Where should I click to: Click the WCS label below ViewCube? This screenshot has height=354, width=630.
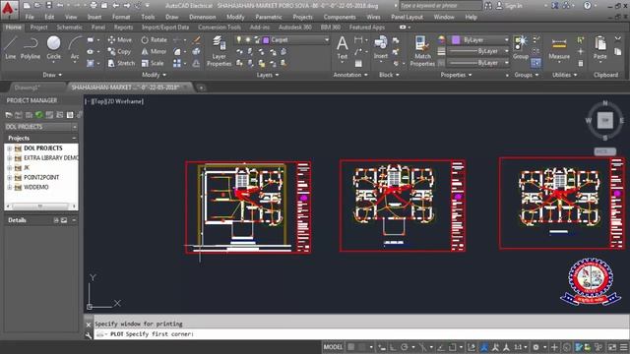coord(604,151)
